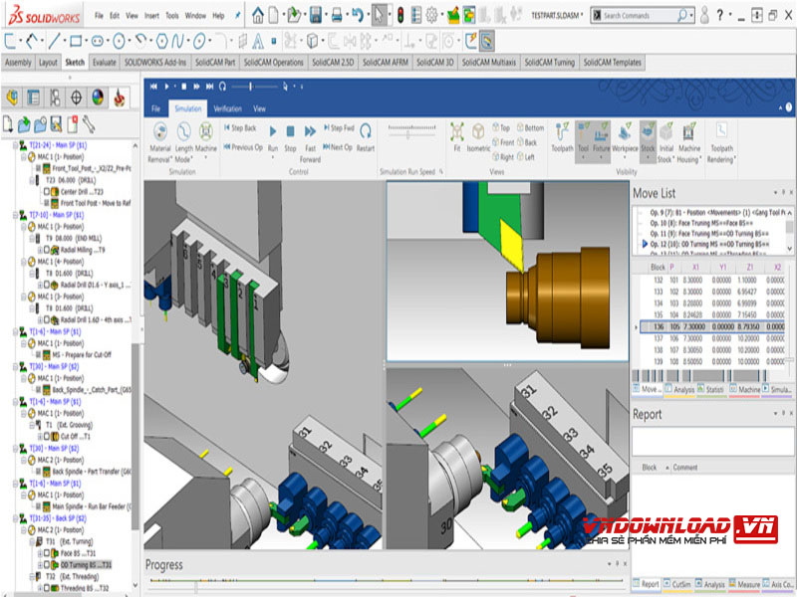Screen dimensions: 797x597
Task: Collapse the T[7-10] Main SP node
Action: [x=15, y=215]
